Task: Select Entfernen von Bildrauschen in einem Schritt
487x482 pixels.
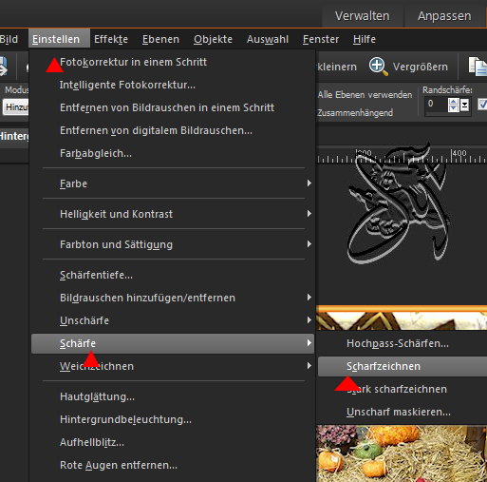Action: point(173,107)
